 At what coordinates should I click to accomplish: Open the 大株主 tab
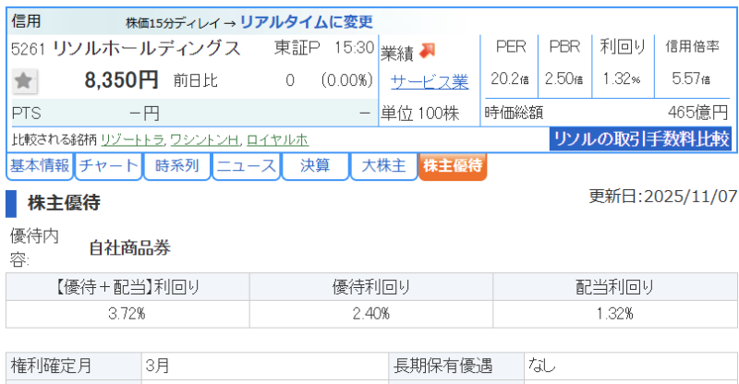(x=382, y=166)
